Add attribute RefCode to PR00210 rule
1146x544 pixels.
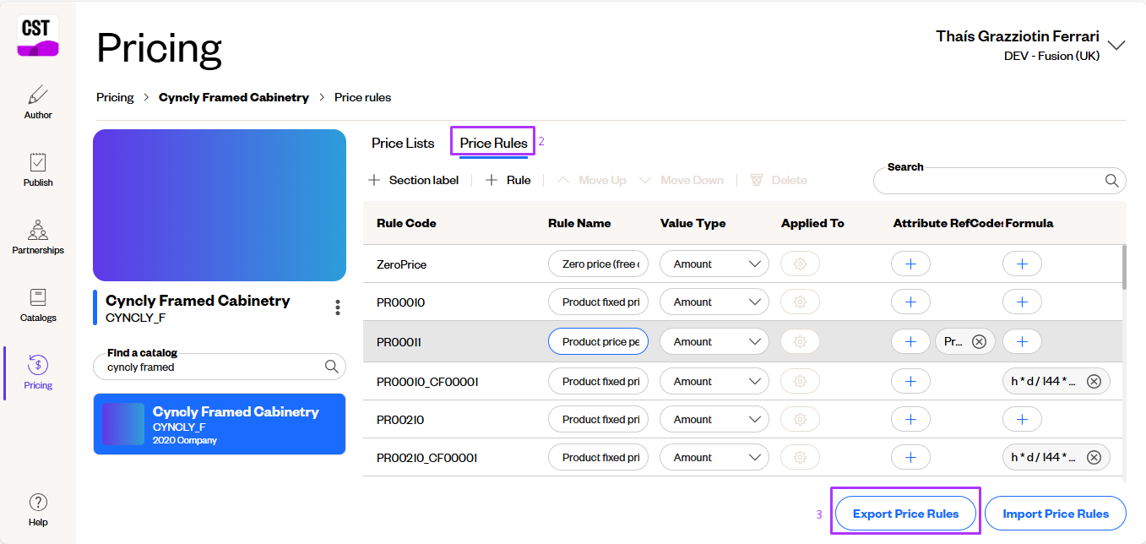coord(910,419)
